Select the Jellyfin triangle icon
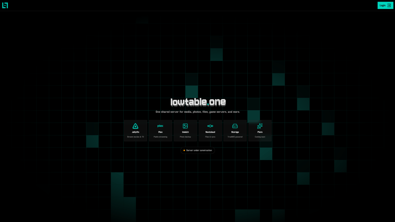The width and height of the screenshot is (395, 222). click(136, 126)
